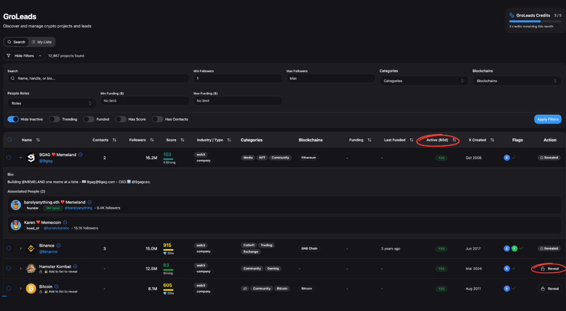Click the DM Open badge
The image size is (566, 311).
pyautogui.click(x=53, y=208)
